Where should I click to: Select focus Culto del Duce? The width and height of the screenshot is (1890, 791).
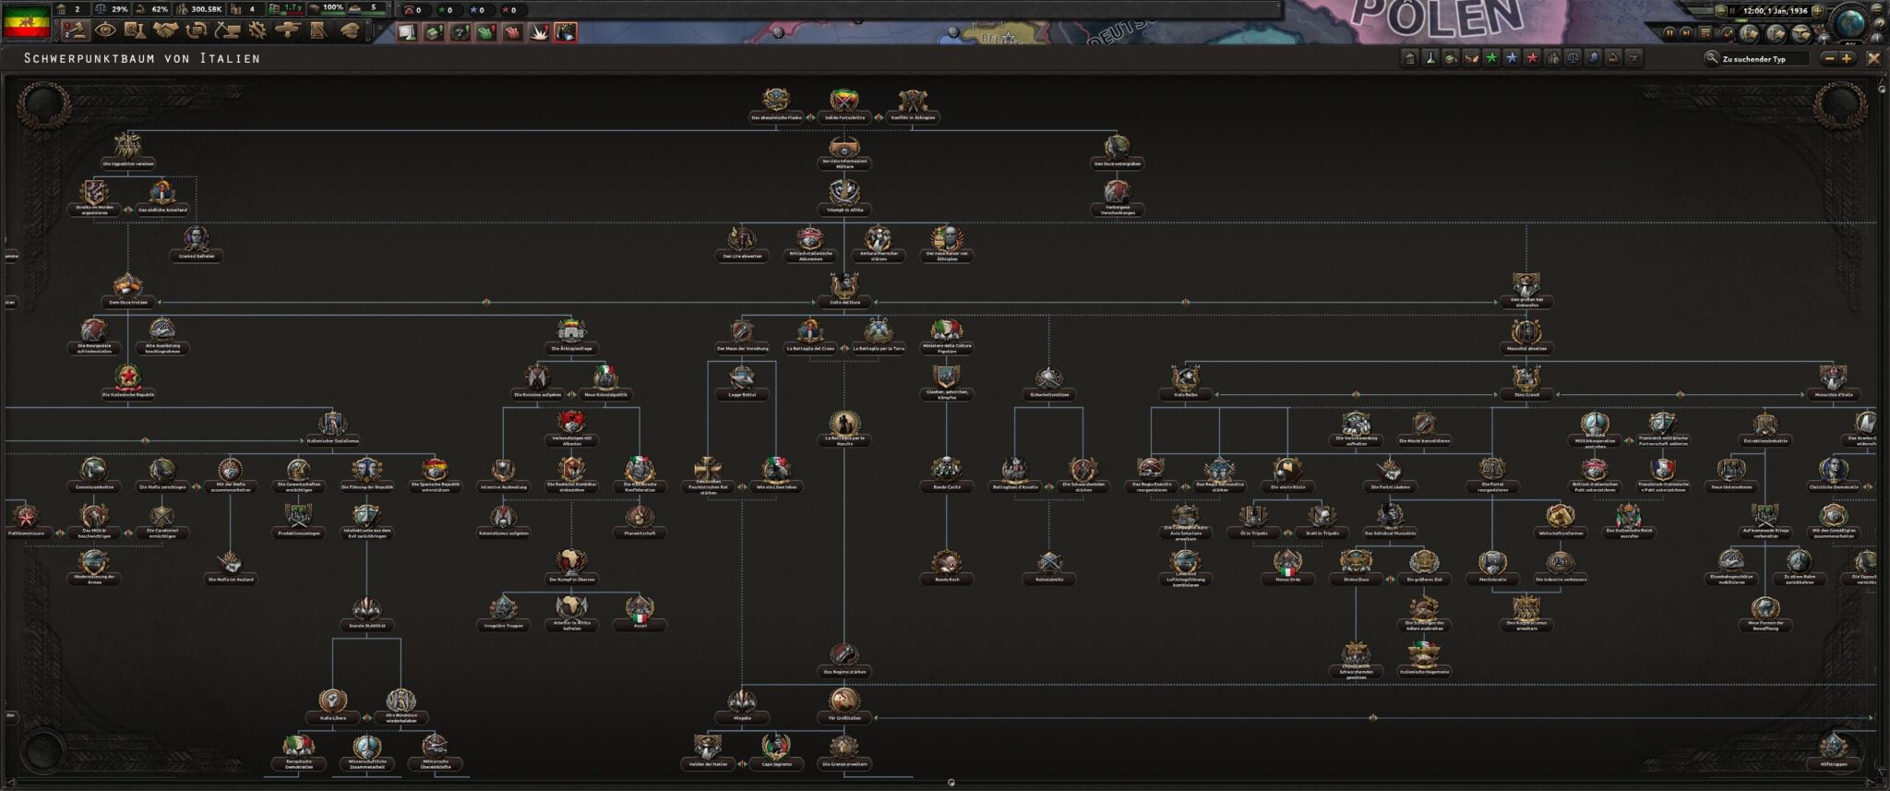(x=844, y=289)
